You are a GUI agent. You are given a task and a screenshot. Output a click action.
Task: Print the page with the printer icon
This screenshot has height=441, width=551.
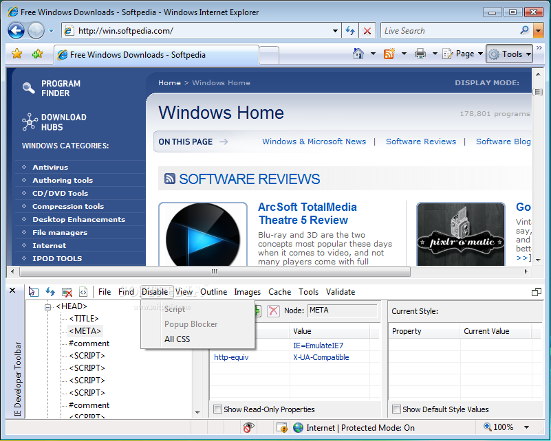tap(420, 54)
